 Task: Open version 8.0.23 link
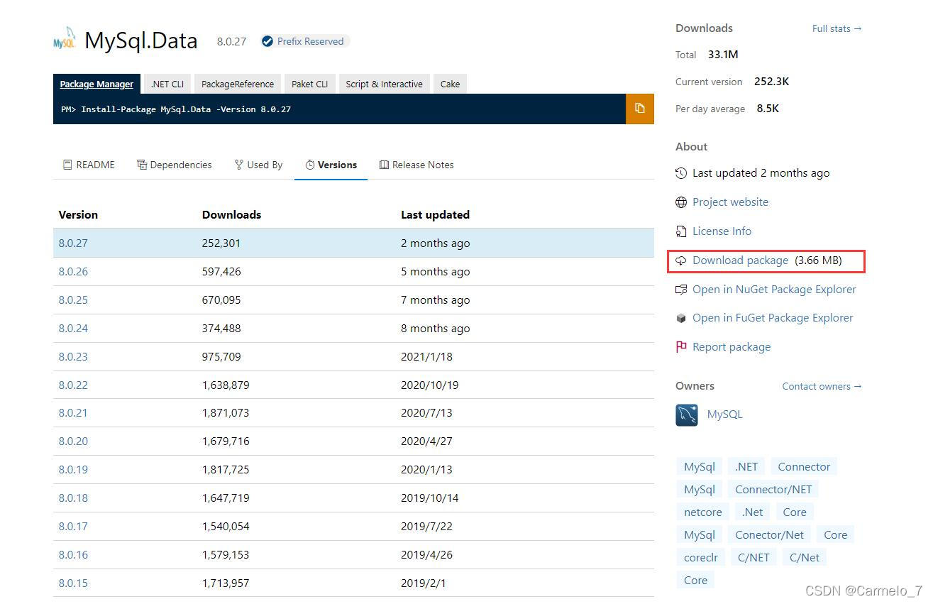pos(73,356)
